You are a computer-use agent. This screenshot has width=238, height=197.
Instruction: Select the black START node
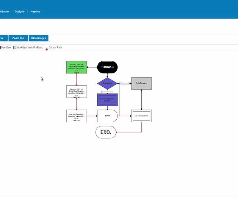[107, 67]
